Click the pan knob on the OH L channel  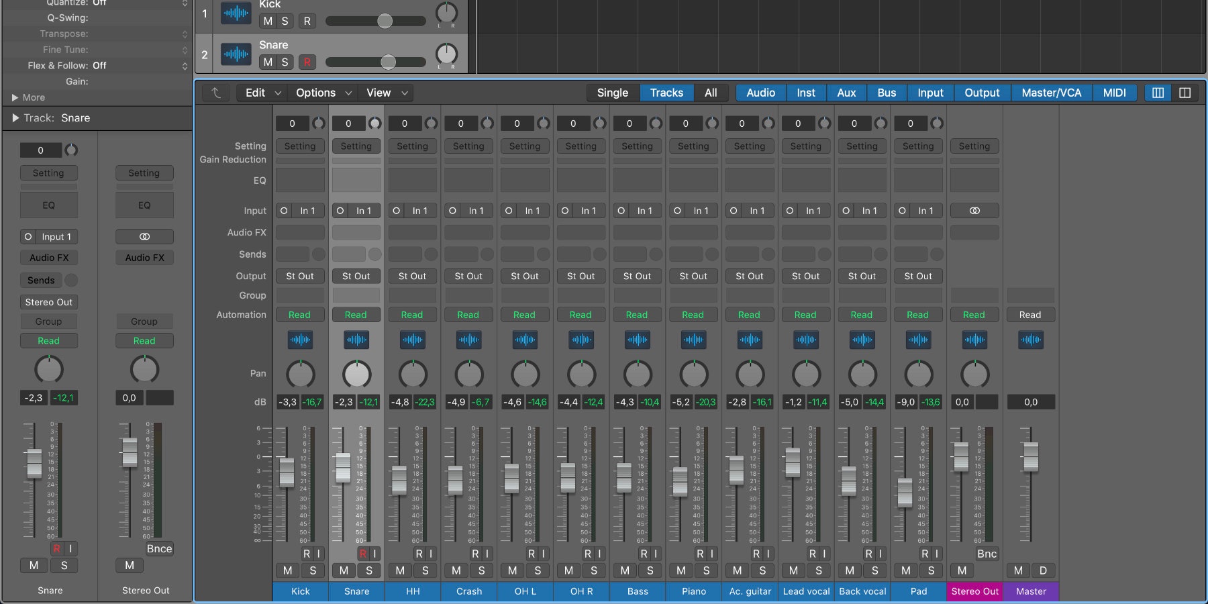coord(525,376)
